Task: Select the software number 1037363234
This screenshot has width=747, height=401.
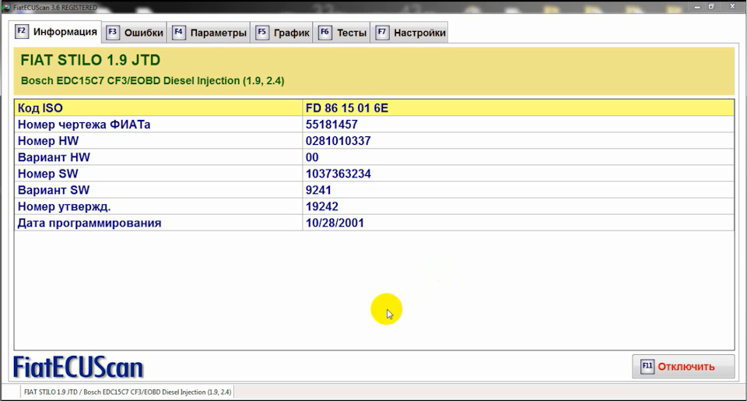Action: [x=338, y=174]
